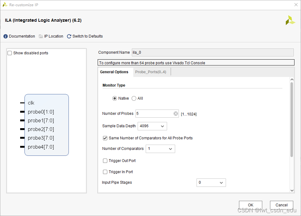Open the Documentation info icon
This screenshot has width=301, height=216.
tap(6, 36)
